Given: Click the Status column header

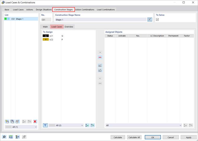Looking at the screenshot, I should 110,36.
